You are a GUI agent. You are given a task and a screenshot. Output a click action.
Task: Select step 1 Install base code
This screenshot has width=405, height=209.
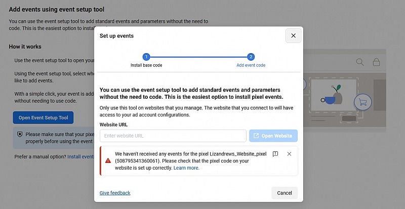click(146, 57)
